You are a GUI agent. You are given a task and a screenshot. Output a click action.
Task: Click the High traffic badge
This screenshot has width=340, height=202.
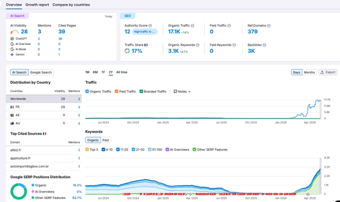click(144, 31)
